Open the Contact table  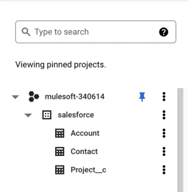click(x=84, y=151)
